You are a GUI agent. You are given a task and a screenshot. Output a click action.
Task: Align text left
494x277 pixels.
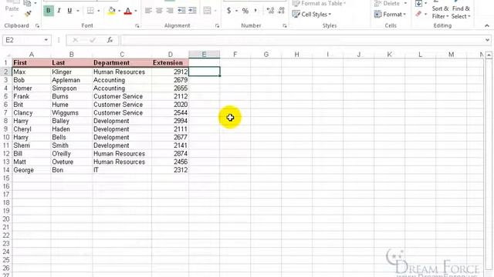point(148,11)
